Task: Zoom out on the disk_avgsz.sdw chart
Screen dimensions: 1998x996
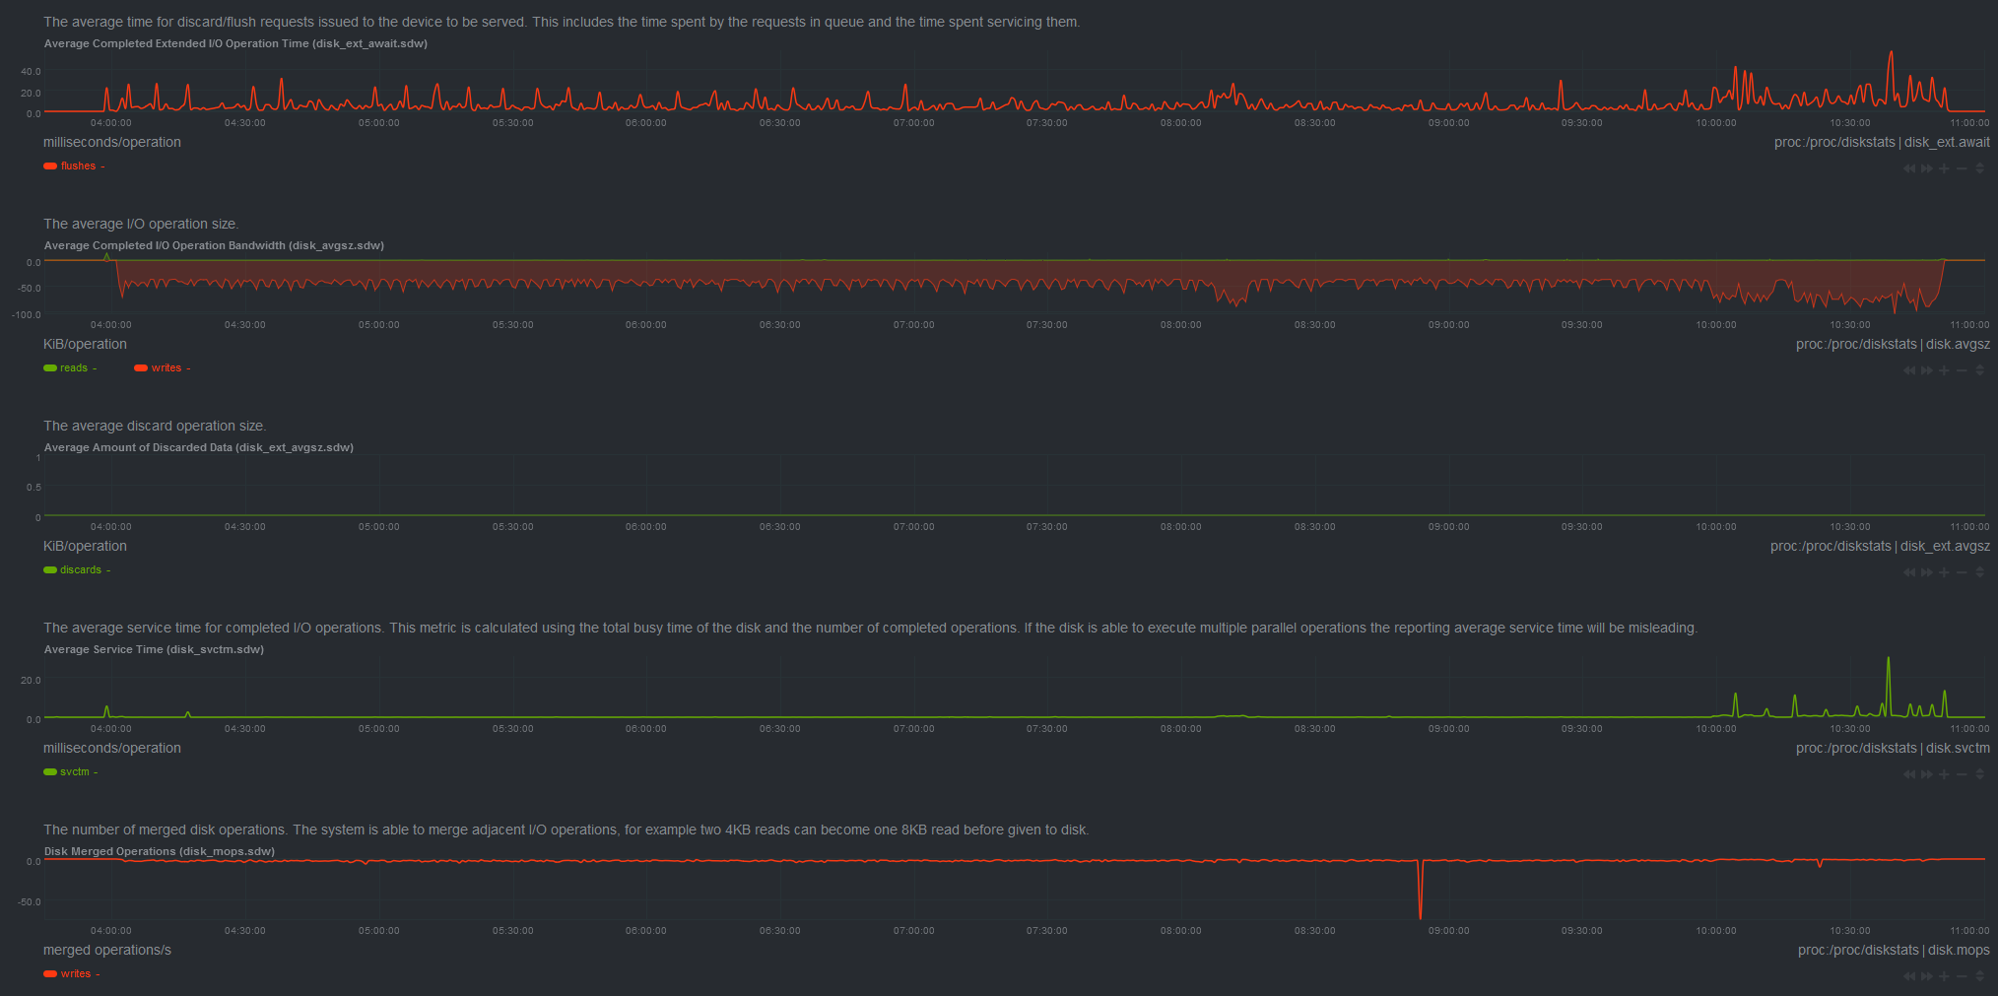Action: pos(1962,370)
